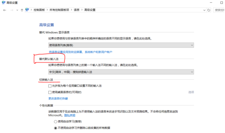Viewport: 225px width, 133px height.
Task: Go up one level with Up arrow
Action: click(x=22, y=10)
